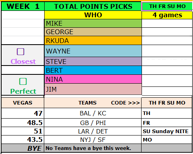
Task: Click the pink NINA cell
Action: pos(93,79)
